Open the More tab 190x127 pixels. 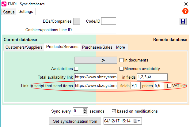(121, 47)
